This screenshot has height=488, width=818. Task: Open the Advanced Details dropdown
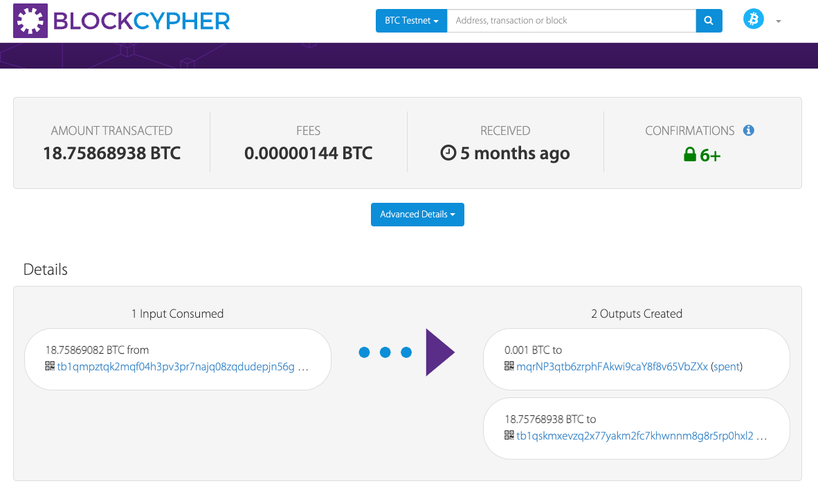417,214
